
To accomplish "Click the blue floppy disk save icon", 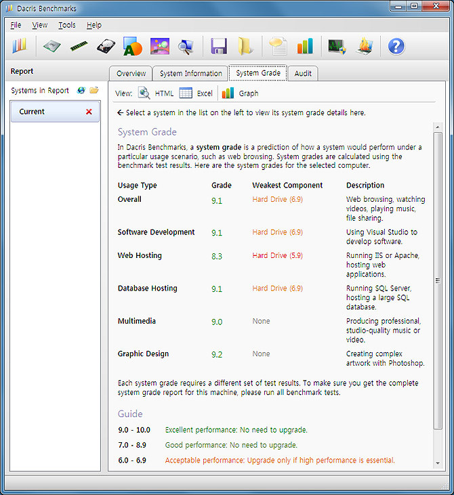I will click(x=218, y=46).
